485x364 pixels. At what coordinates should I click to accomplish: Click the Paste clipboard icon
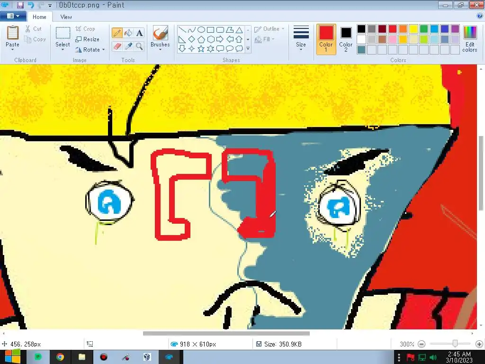13,33
